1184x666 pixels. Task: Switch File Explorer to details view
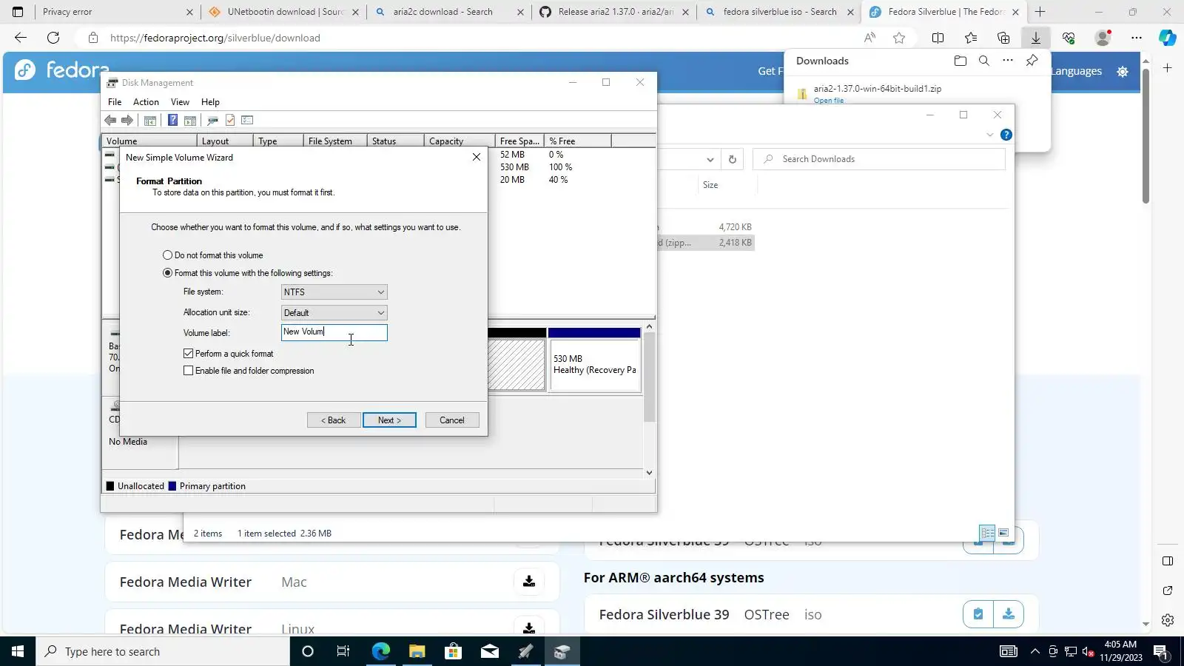(x=987, y=532)
